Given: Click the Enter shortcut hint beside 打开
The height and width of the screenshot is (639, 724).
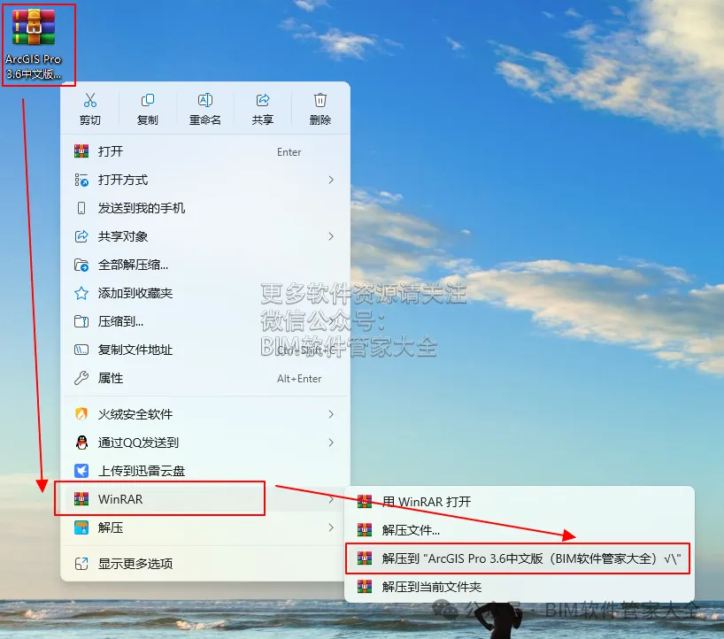Looking at the screenshot, I should 289,152.
